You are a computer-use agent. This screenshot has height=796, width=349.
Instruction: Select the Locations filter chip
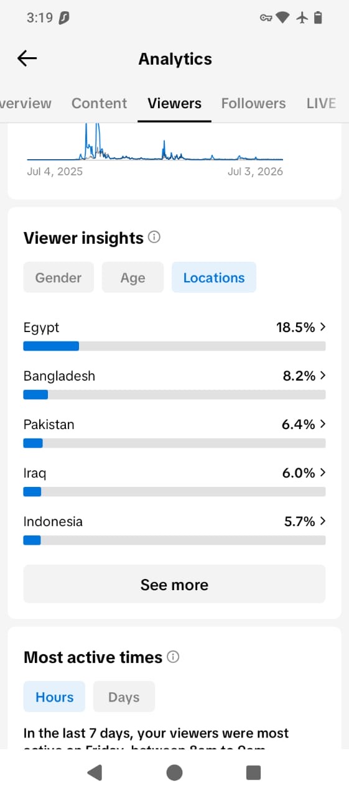[214, 277]
